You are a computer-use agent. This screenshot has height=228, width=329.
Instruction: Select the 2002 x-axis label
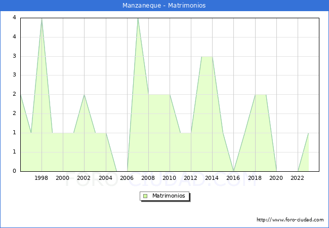point(84,178)
